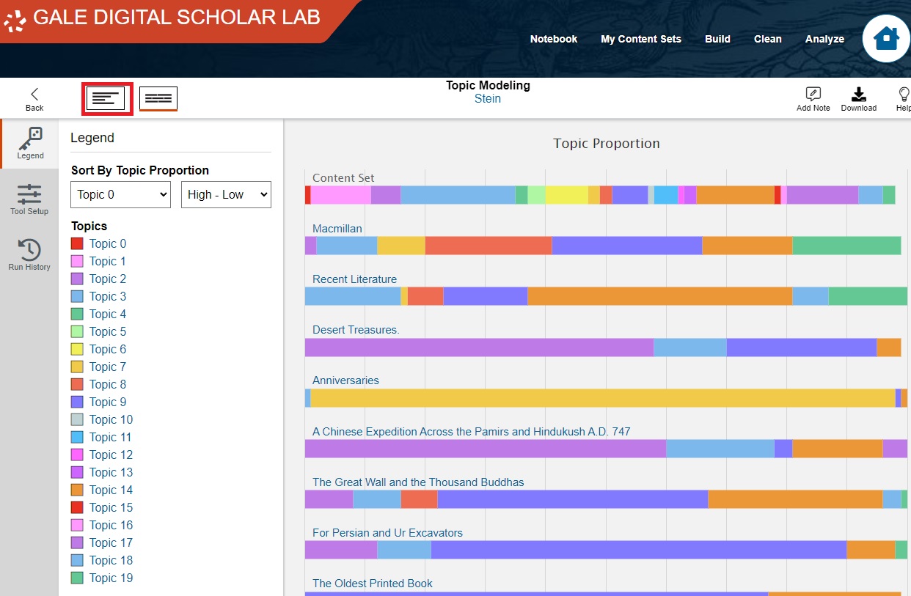Screen dimensions: 911x596
Task: Go back using the Back arrow
Action: coord(34,99)
